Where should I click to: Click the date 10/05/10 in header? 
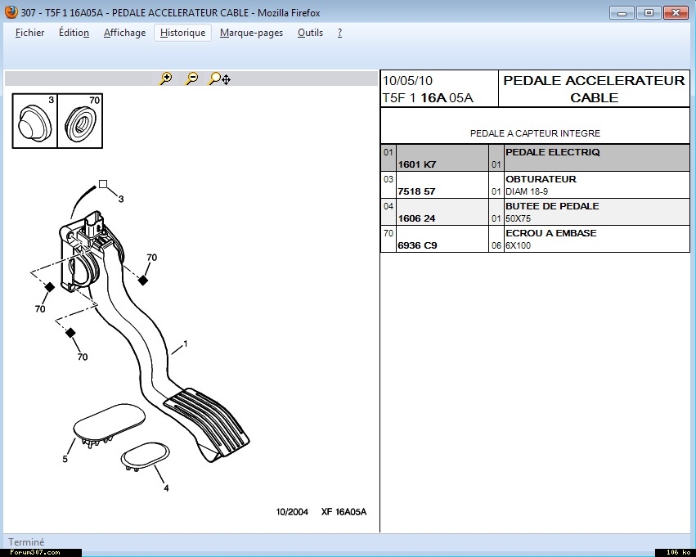coord(407,81)
